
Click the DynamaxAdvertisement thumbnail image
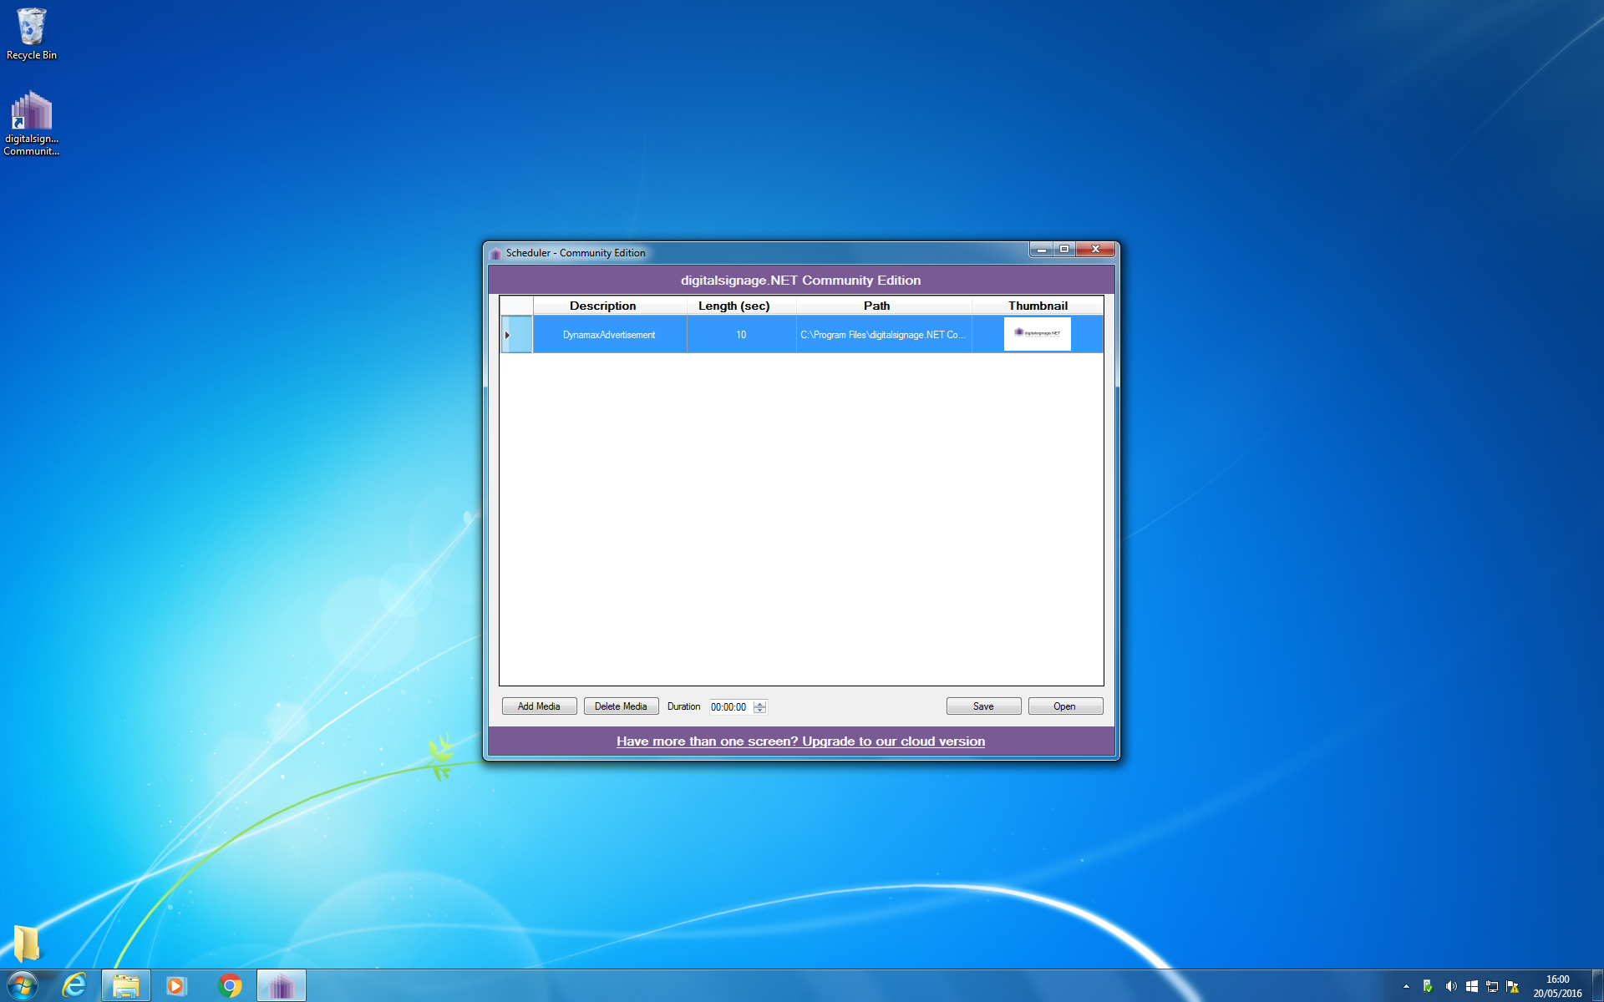[1037, 334]
